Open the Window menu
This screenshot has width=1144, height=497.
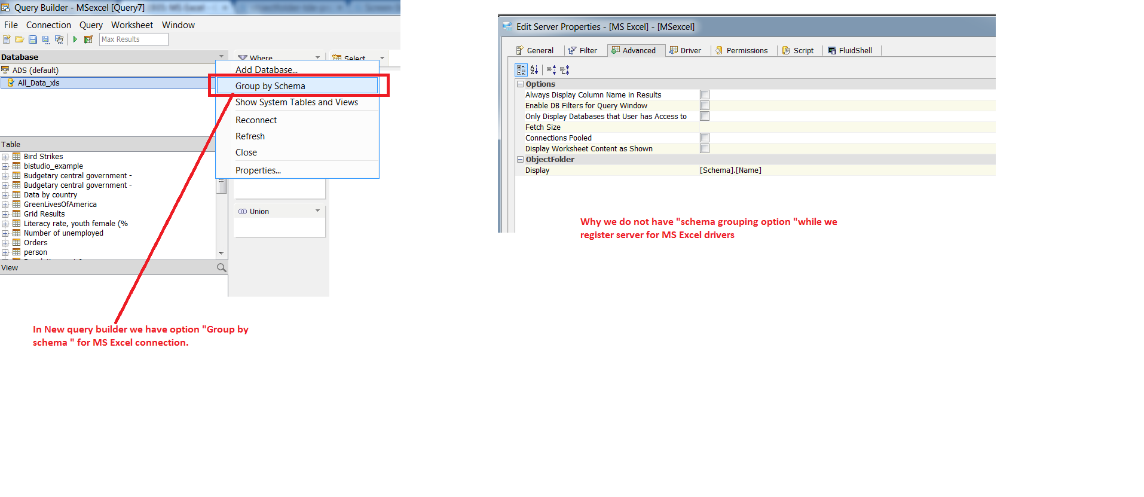(178, 25)
